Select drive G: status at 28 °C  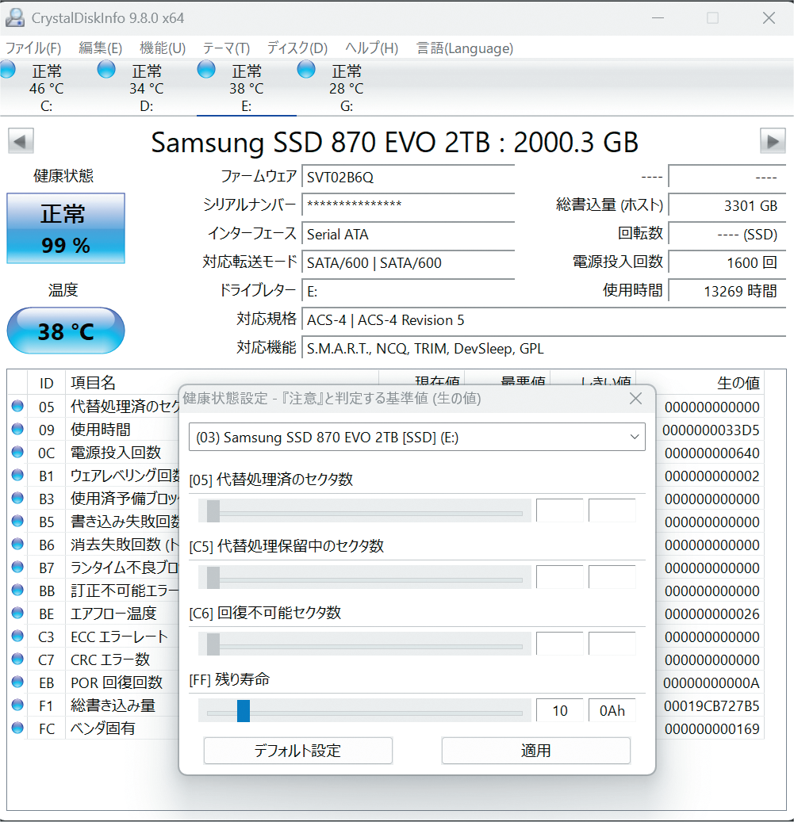click(x=346, y=87)
